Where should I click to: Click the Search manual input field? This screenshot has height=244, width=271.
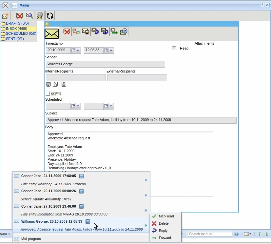[x=210, y=234]
